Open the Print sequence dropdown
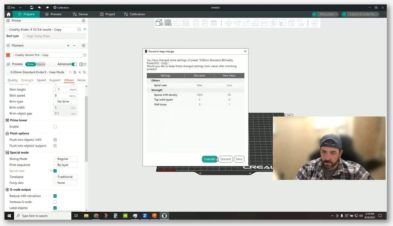Viewport: 393px width, 226px height. [65, 165]
